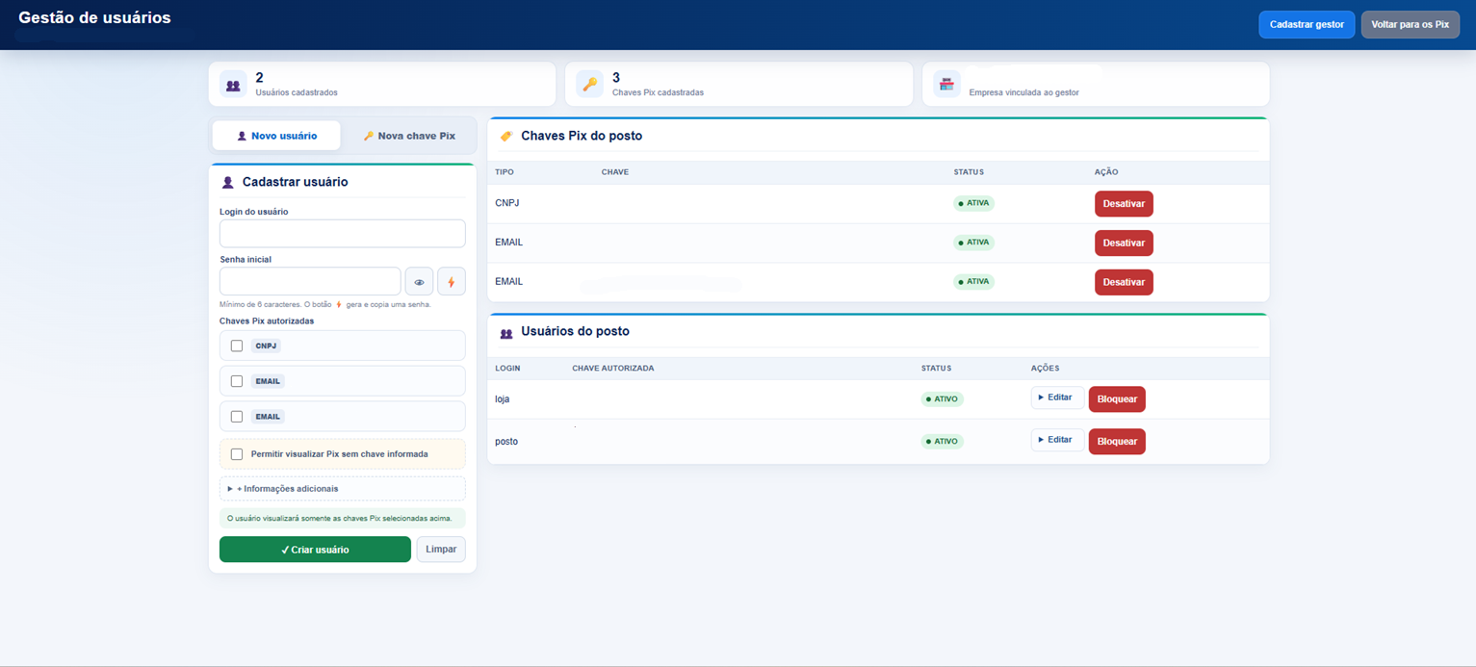Focus the Senha inicial field
This screenshot has height=667, width=1476.
[x=310, y=281]
